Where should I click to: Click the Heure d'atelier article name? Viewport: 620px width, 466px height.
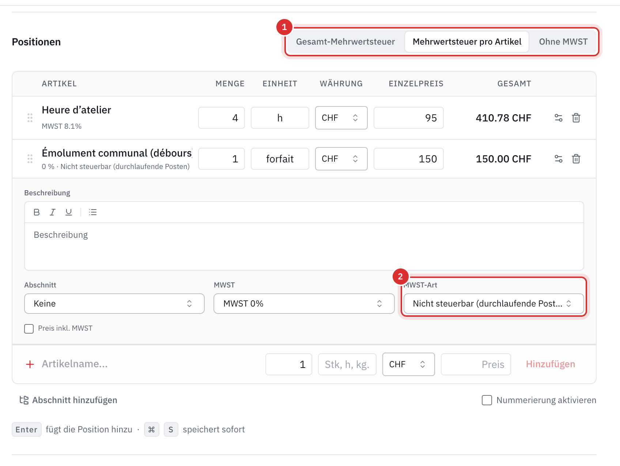(x=76, y=110)
